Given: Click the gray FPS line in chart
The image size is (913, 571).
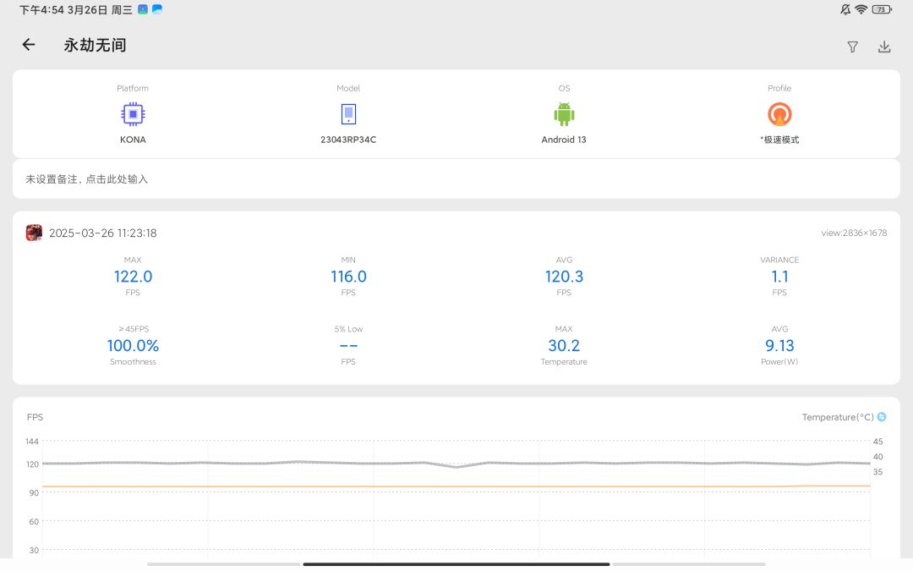Looking at the screenshot, I should 456,464.
